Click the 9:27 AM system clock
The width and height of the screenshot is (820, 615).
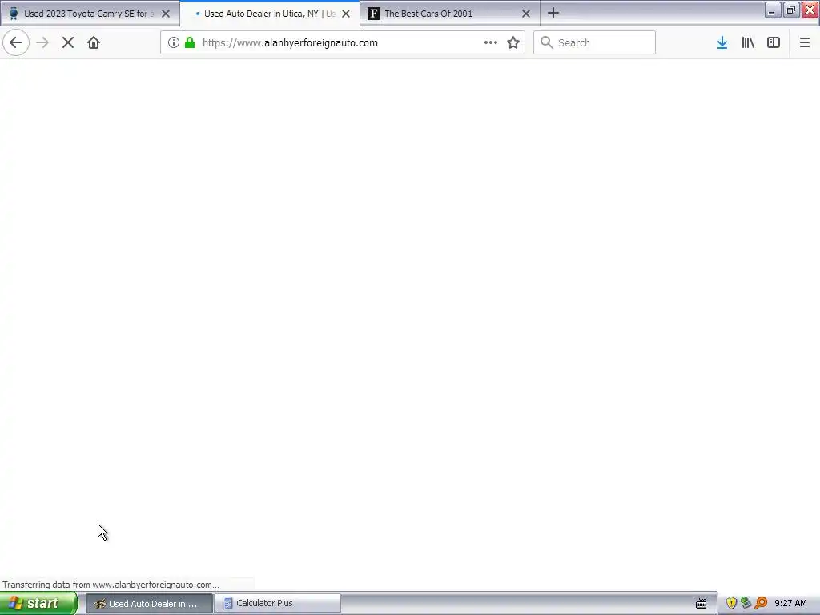[x=790, y=604]
